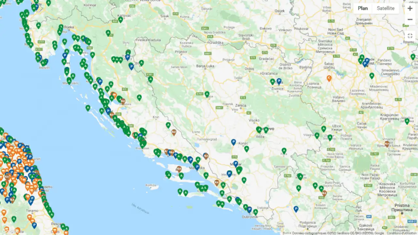The width and height of the screenshot is (418, 235).
Task: Click green camping marker south of Pančevo
Action: coord(372,76)
